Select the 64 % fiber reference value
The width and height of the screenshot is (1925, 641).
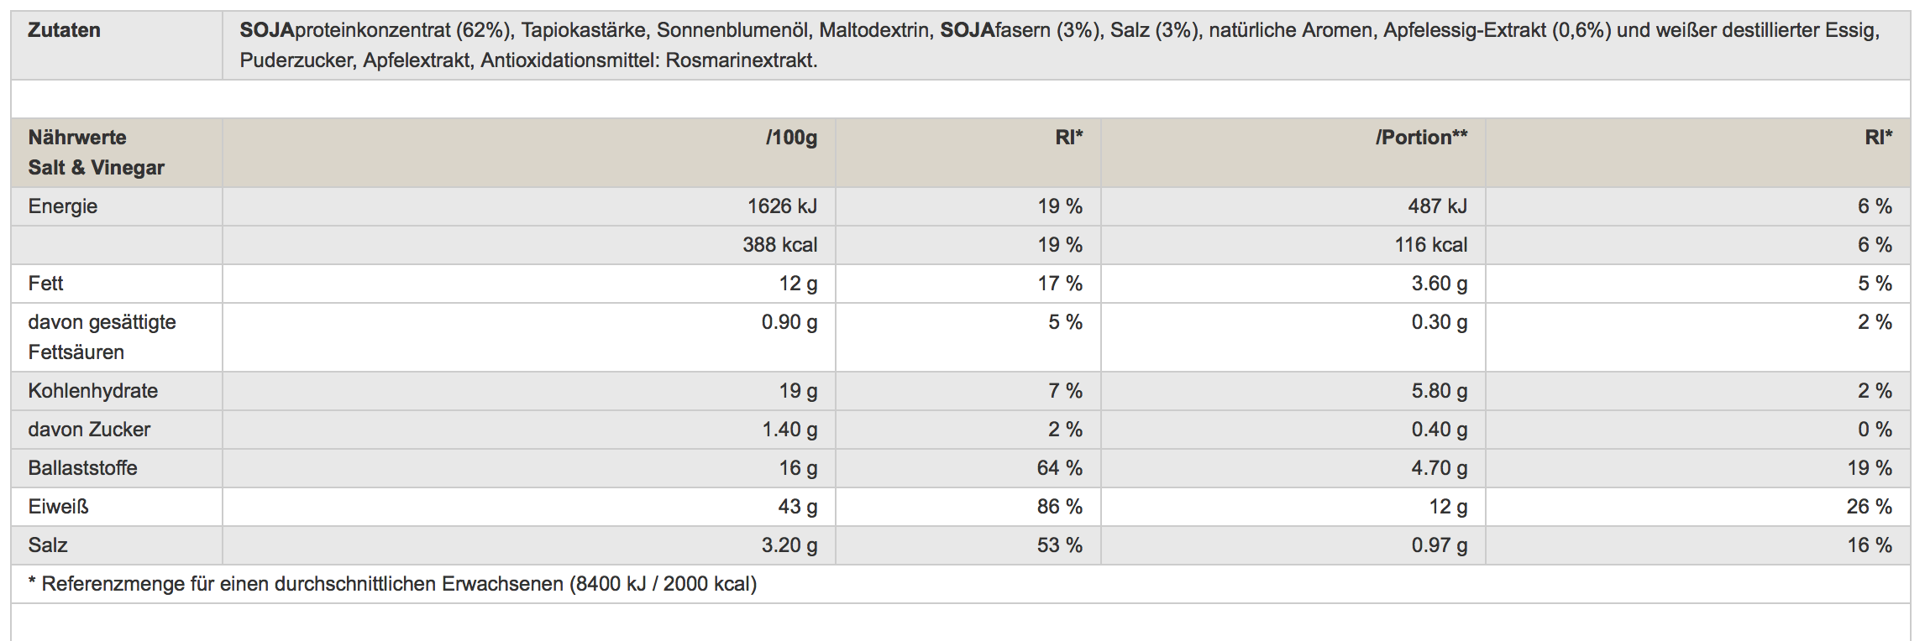[1059, 468]
